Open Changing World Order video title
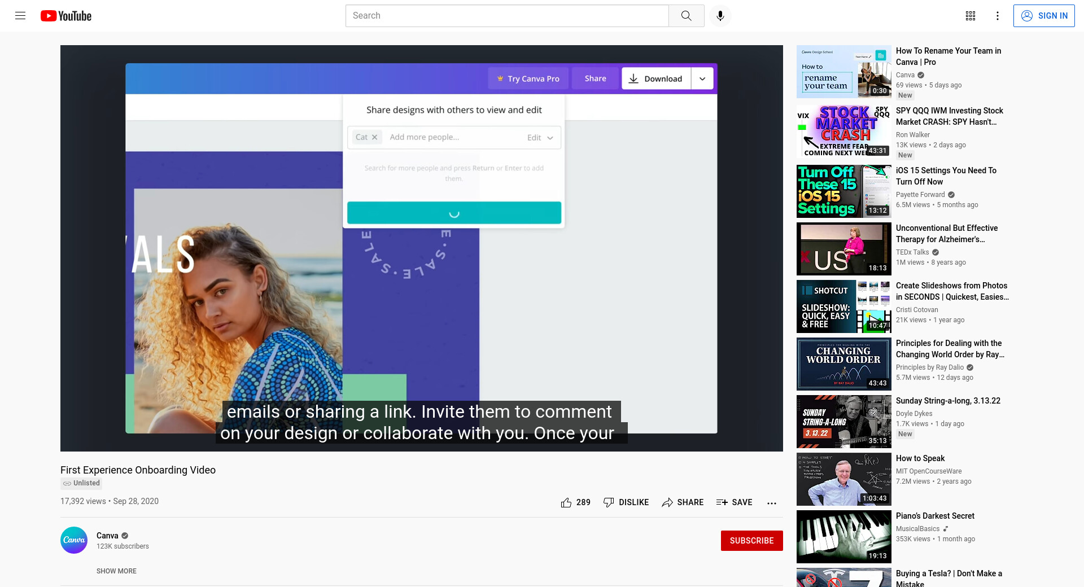Image resolution: width=1084 pixels, height=587 pixels. click(x=950, y=349)
